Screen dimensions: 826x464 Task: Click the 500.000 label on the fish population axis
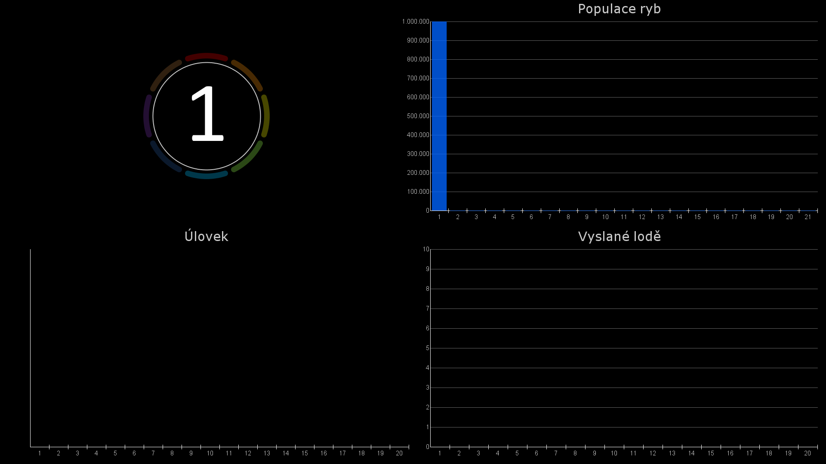coord(418,116)
